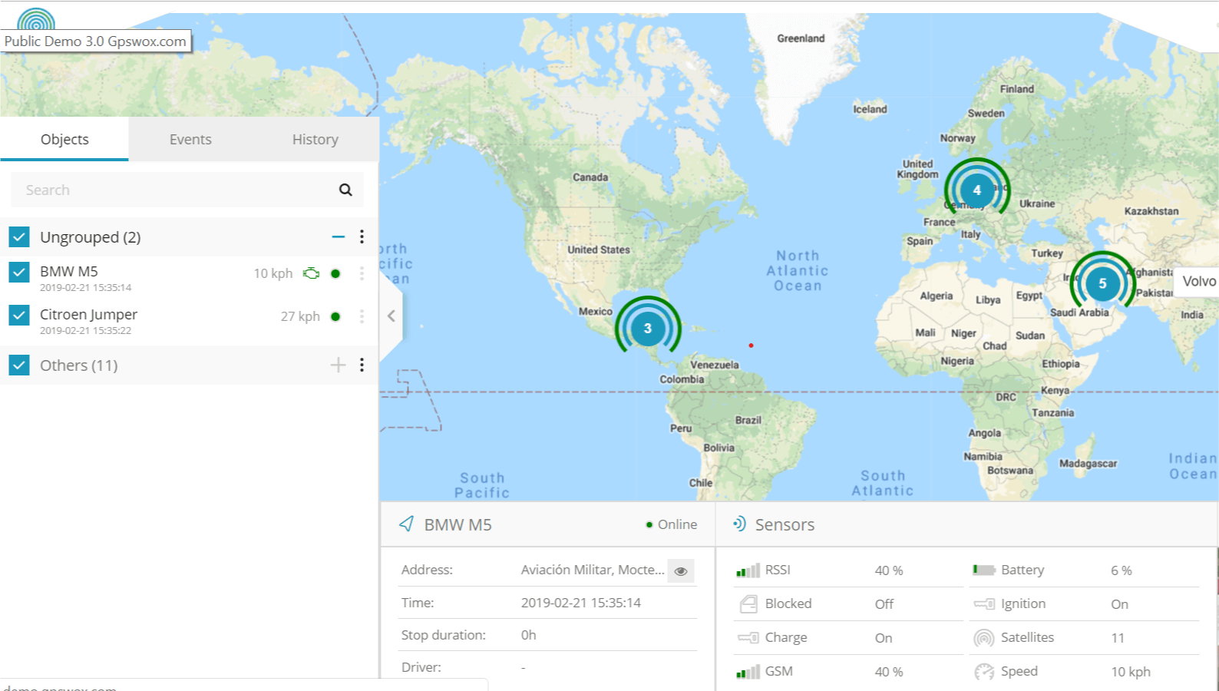This screenshot has height=691, width=1219.
Task: Uncheck the Others (11) group checkbox
Action: (x=19, y=365)
